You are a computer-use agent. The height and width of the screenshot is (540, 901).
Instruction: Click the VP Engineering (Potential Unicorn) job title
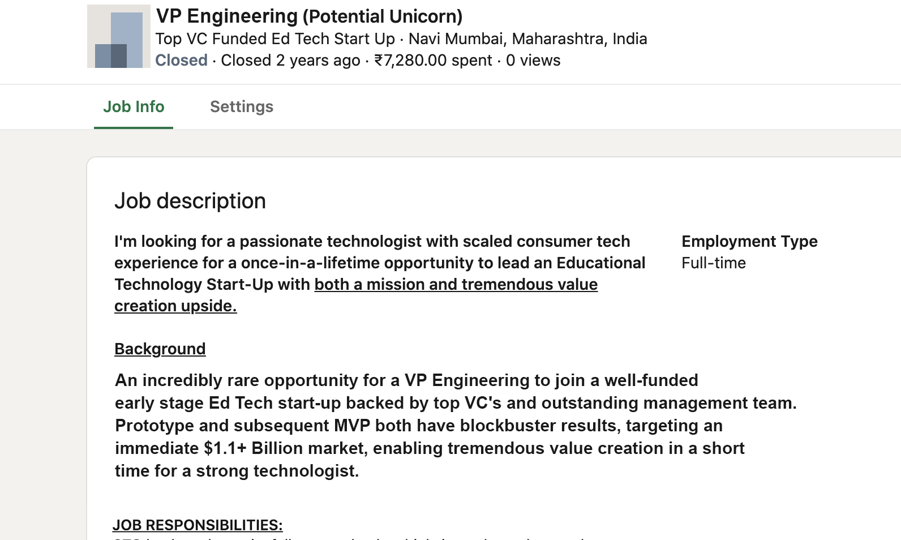pos(310,16)
